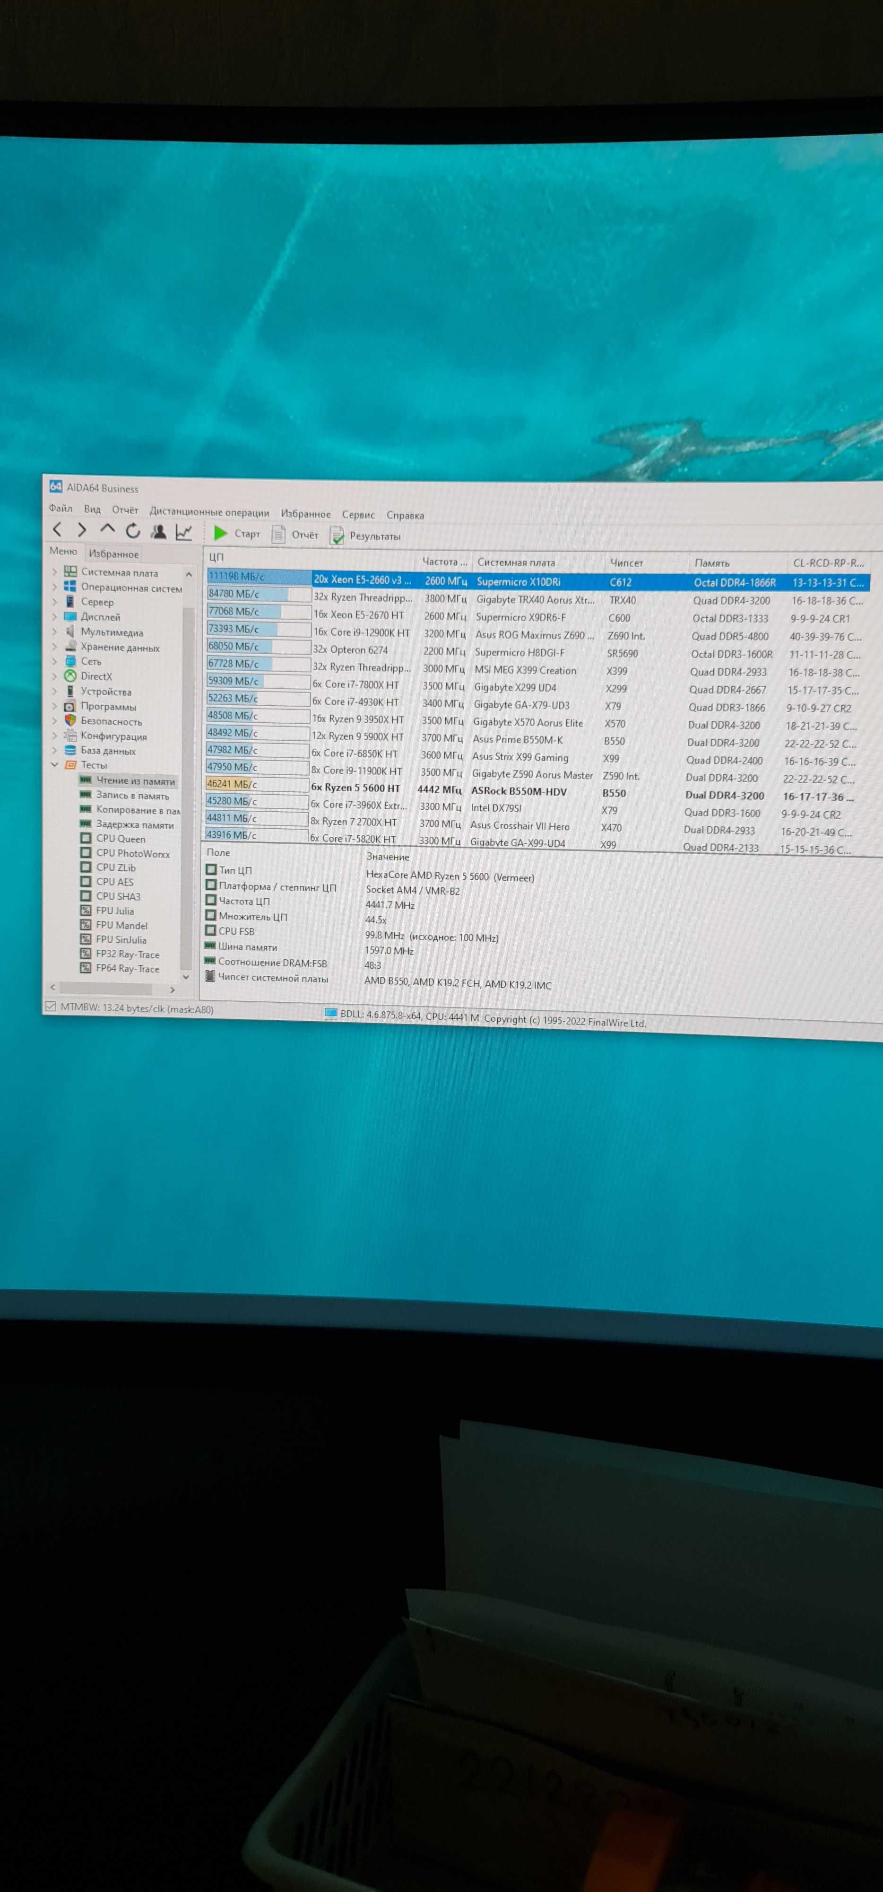
Task: Select Безопасность in the tree
Action: (x=111, y=721)
